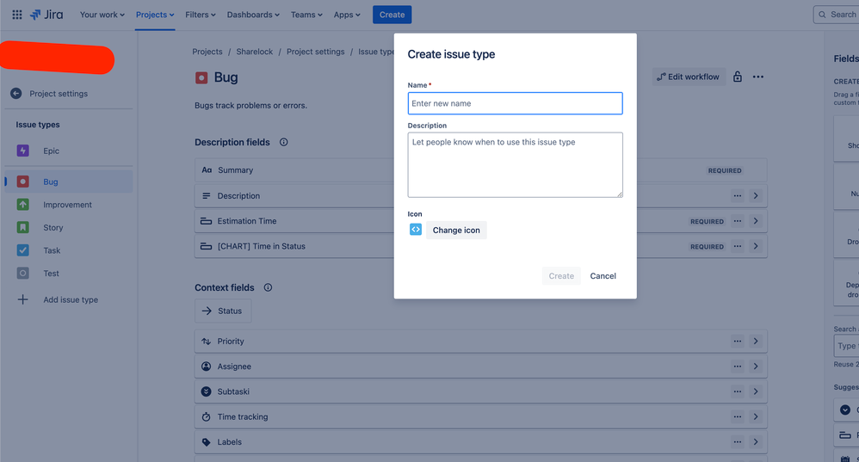Click the plus icon for Add issue type
Screen dimensions: 859x462
[22, 299]
